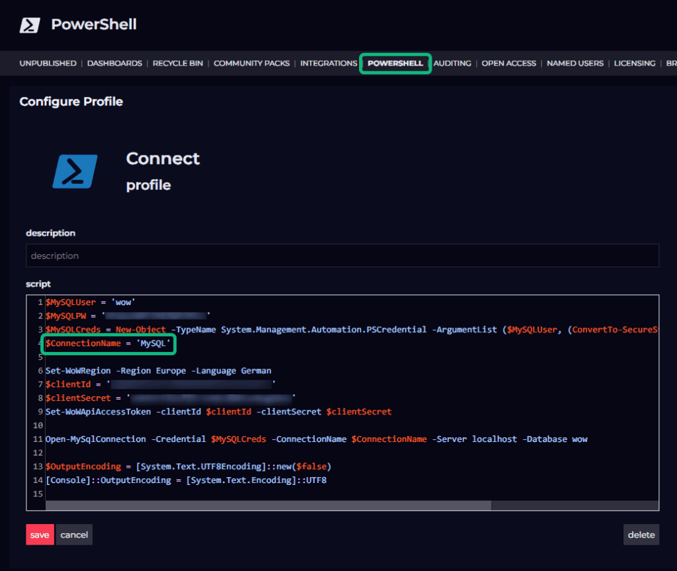The width and height of the screenshot is (677, 571).
Task: Go to Community Packs tab
Action: pyautogui.click(x=252, y=63)
